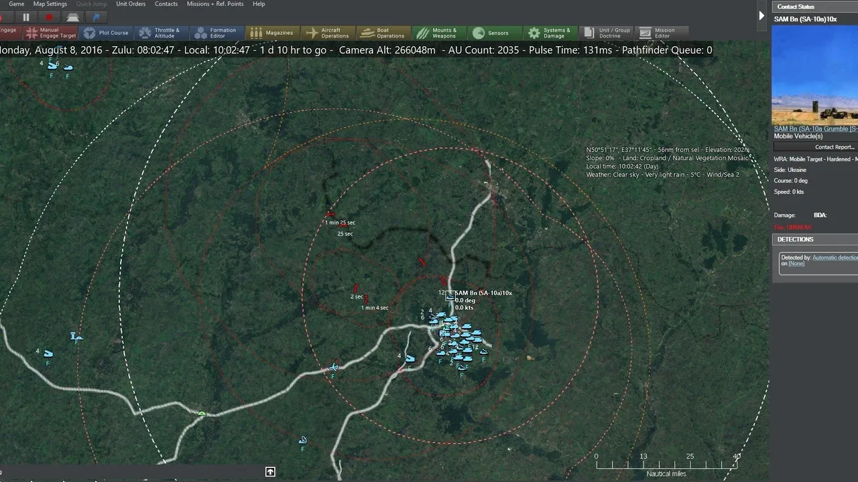Collapse the Contact Status side panel arrow
The width and height of the screenshot is (858, 482).
coord(761,15)
